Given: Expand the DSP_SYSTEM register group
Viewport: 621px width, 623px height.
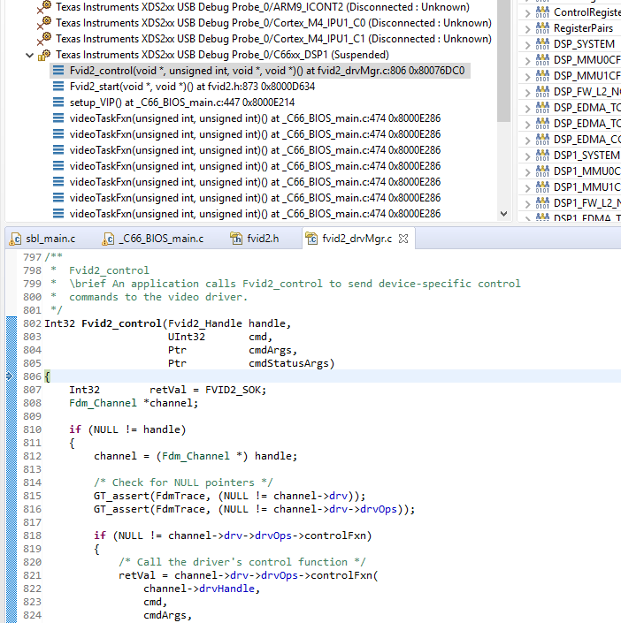Looking at the screenshot, I should 527,45.
